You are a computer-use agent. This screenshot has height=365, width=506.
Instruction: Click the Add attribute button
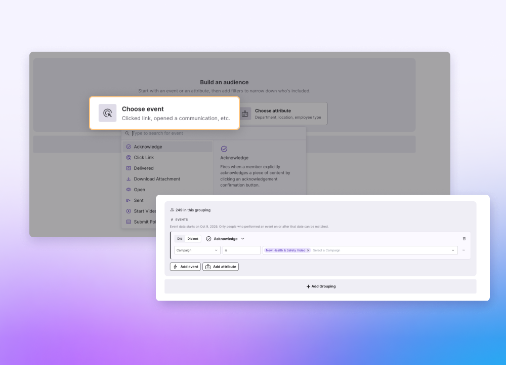tap(221, 267)
